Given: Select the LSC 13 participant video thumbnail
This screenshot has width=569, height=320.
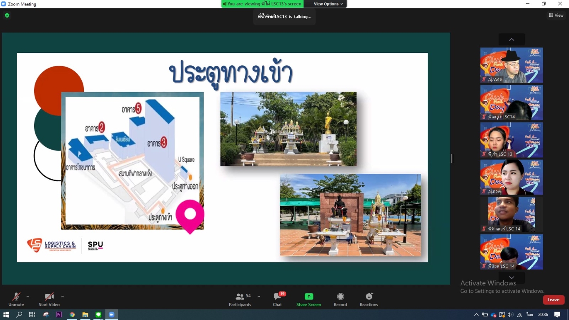Looking at the screenshot, I should point(511,140).
